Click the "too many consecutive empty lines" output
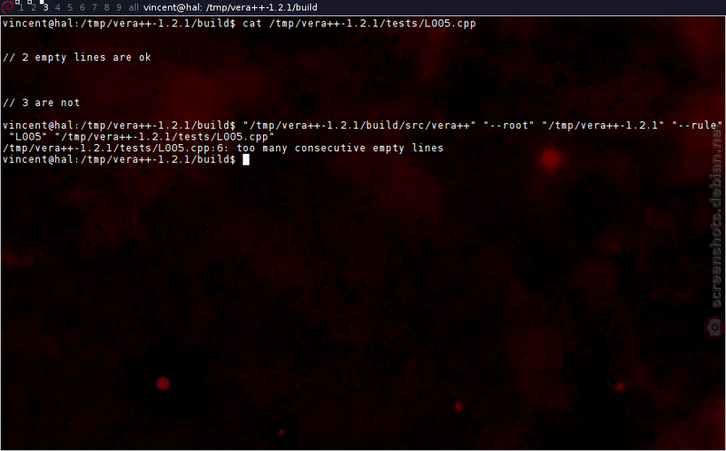726x451 pixels. [339, 149]
